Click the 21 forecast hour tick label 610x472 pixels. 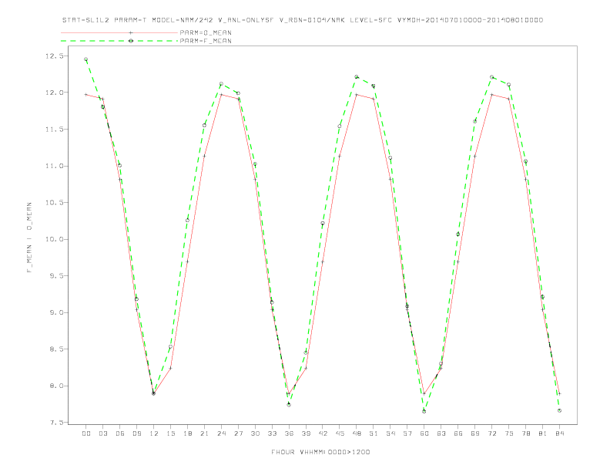coord(204,433)
